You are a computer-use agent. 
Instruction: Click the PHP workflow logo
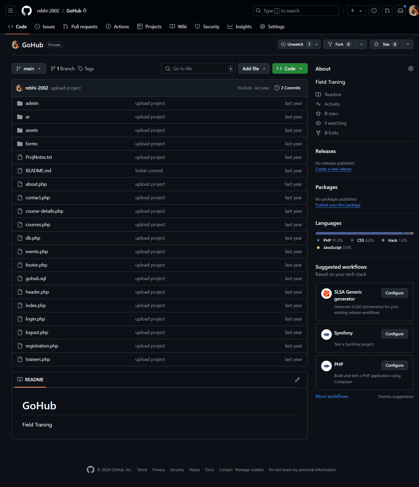(327, 366)
